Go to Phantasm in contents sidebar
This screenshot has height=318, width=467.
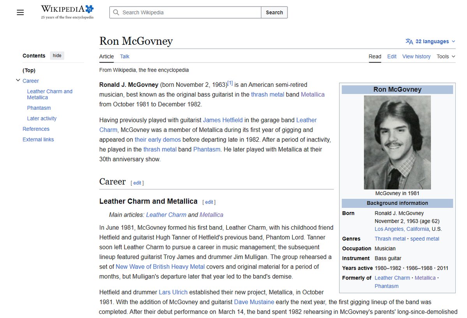39,108
